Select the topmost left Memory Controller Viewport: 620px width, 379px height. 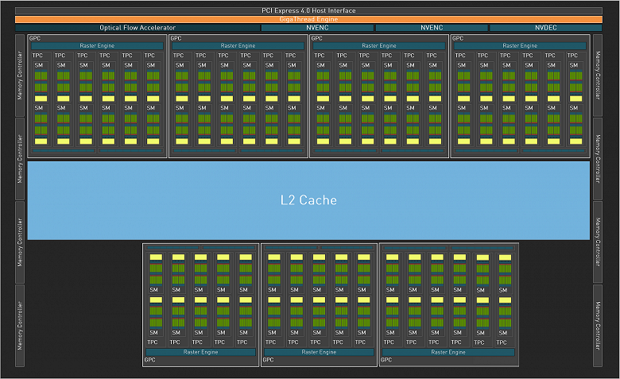21,74
